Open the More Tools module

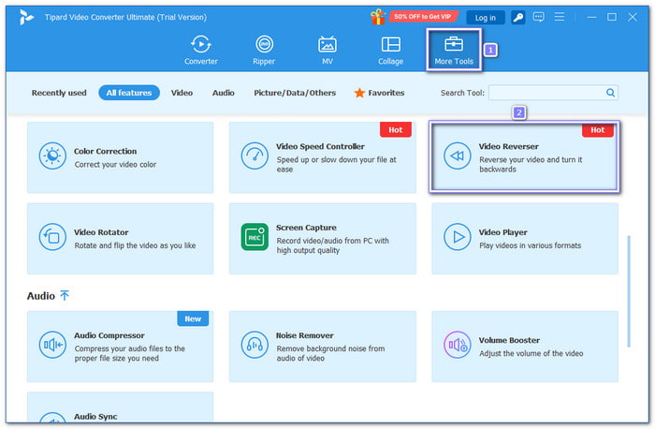(x=454, y=51)
